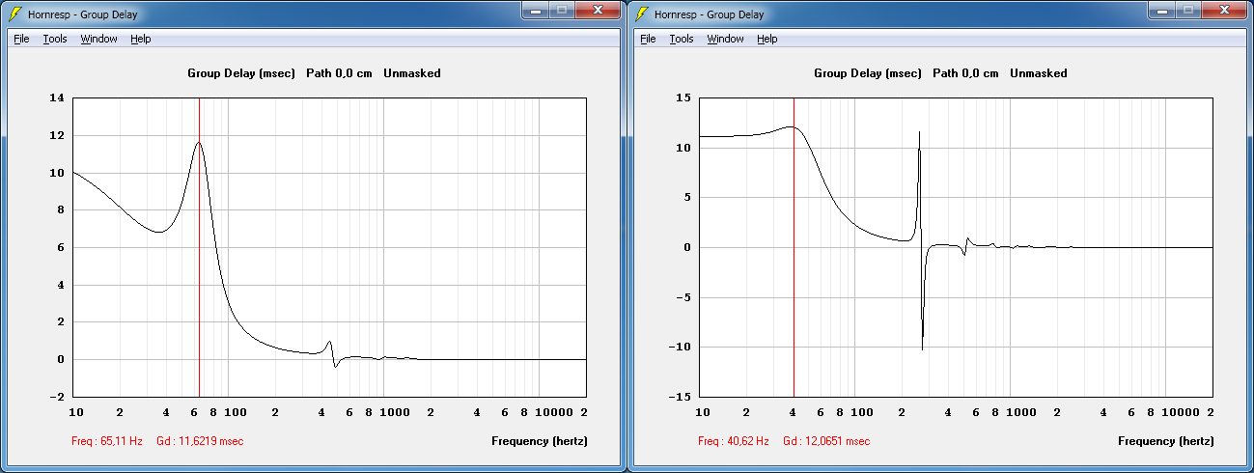1254x473 pixels.
Task: Open Help menu in right Group Delay window
Action: 767,39
